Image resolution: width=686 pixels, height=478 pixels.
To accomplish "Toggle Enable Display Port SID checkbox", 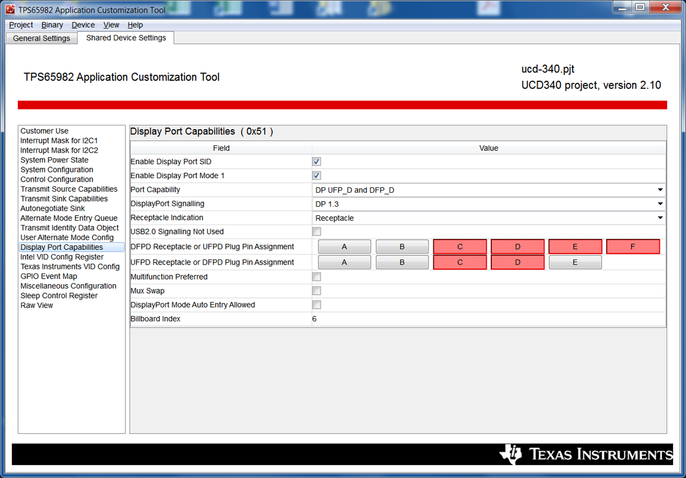I will (317, 162).
